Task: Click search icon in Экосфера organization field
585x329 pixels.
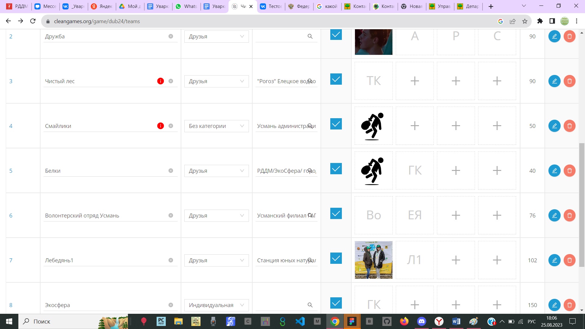Action: tap(310, 305)
